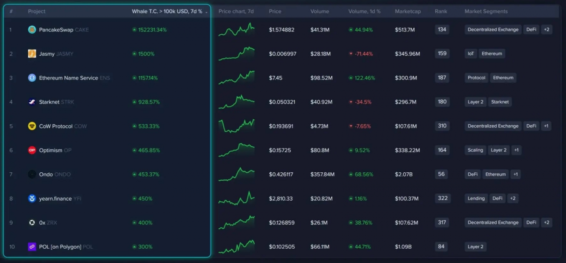Viewport: 566px width, 263px height.
Task: Expand +2 segments for PancakeSwap
Action: click(546, 29)
